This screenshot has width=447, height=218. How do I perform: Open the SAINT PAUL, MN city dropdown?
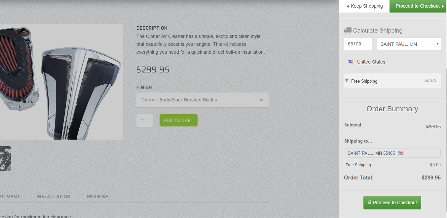(x=409, y=44)
